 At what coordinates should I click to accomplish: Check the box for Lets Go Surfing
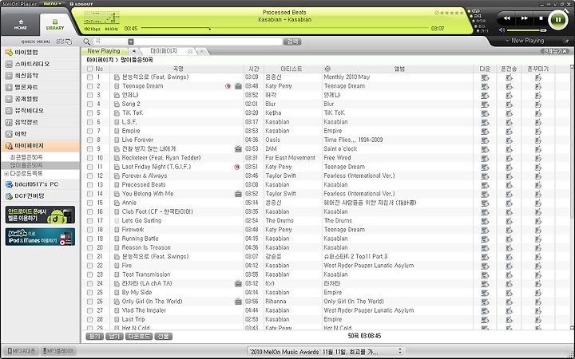[x=89, y=221]
